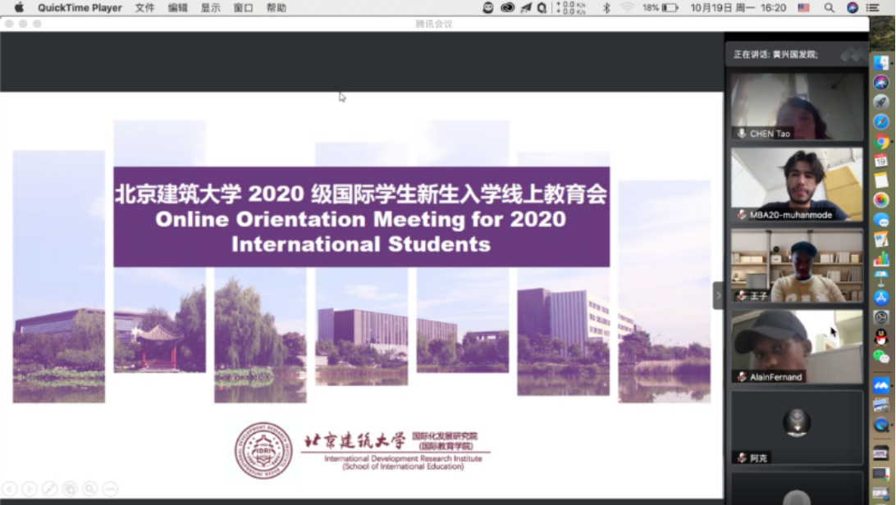Open WeChat from the Dock

pos(881,357)
